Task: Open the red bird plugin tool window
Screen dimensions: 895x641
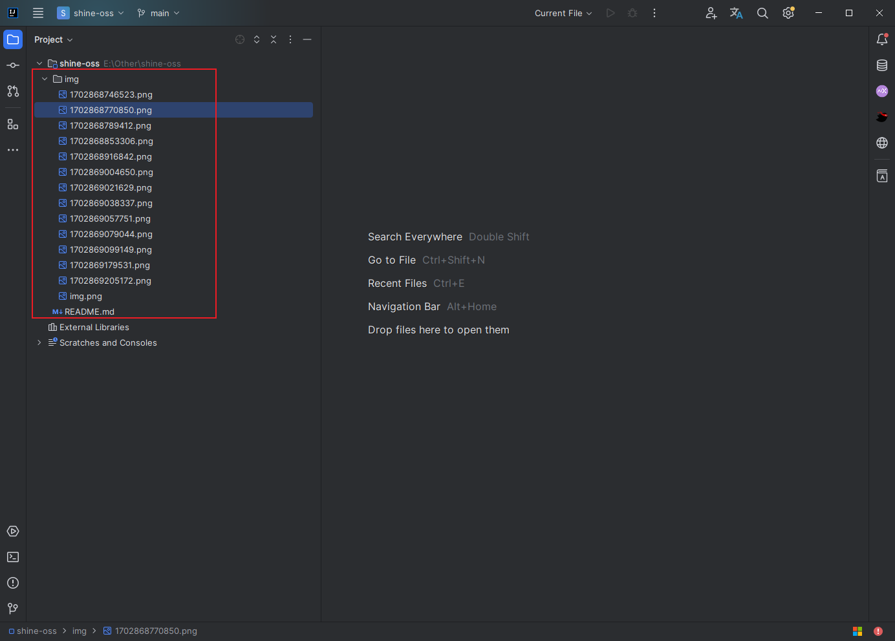Action: 882,117
